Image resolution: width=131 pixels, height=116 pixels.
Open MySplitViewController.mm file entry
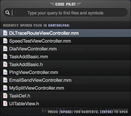[x=65, y=88]
